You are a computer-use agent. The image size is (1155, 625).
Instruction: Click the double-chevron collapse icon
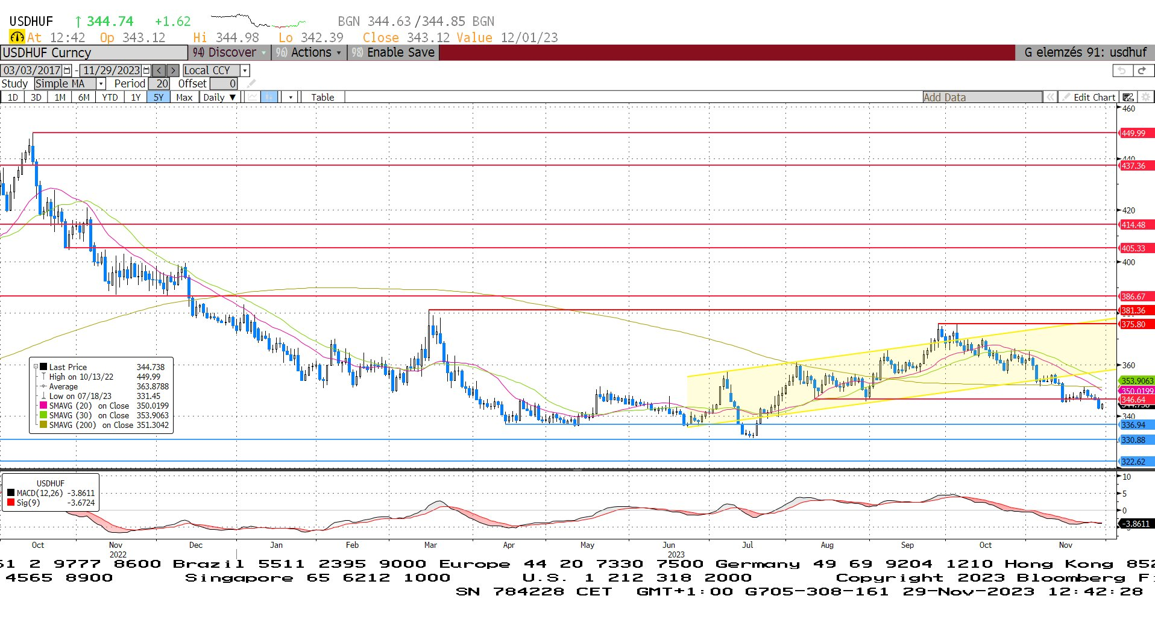[x=1051, y=97]
